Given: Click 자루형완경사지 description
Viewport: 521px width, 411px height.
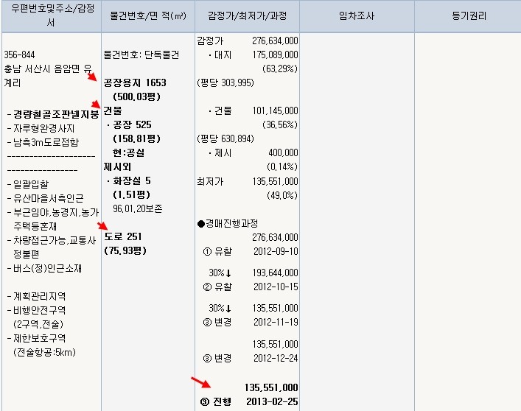Looking at the screenshot, I should pyautogui.click(x=44, y=128).
